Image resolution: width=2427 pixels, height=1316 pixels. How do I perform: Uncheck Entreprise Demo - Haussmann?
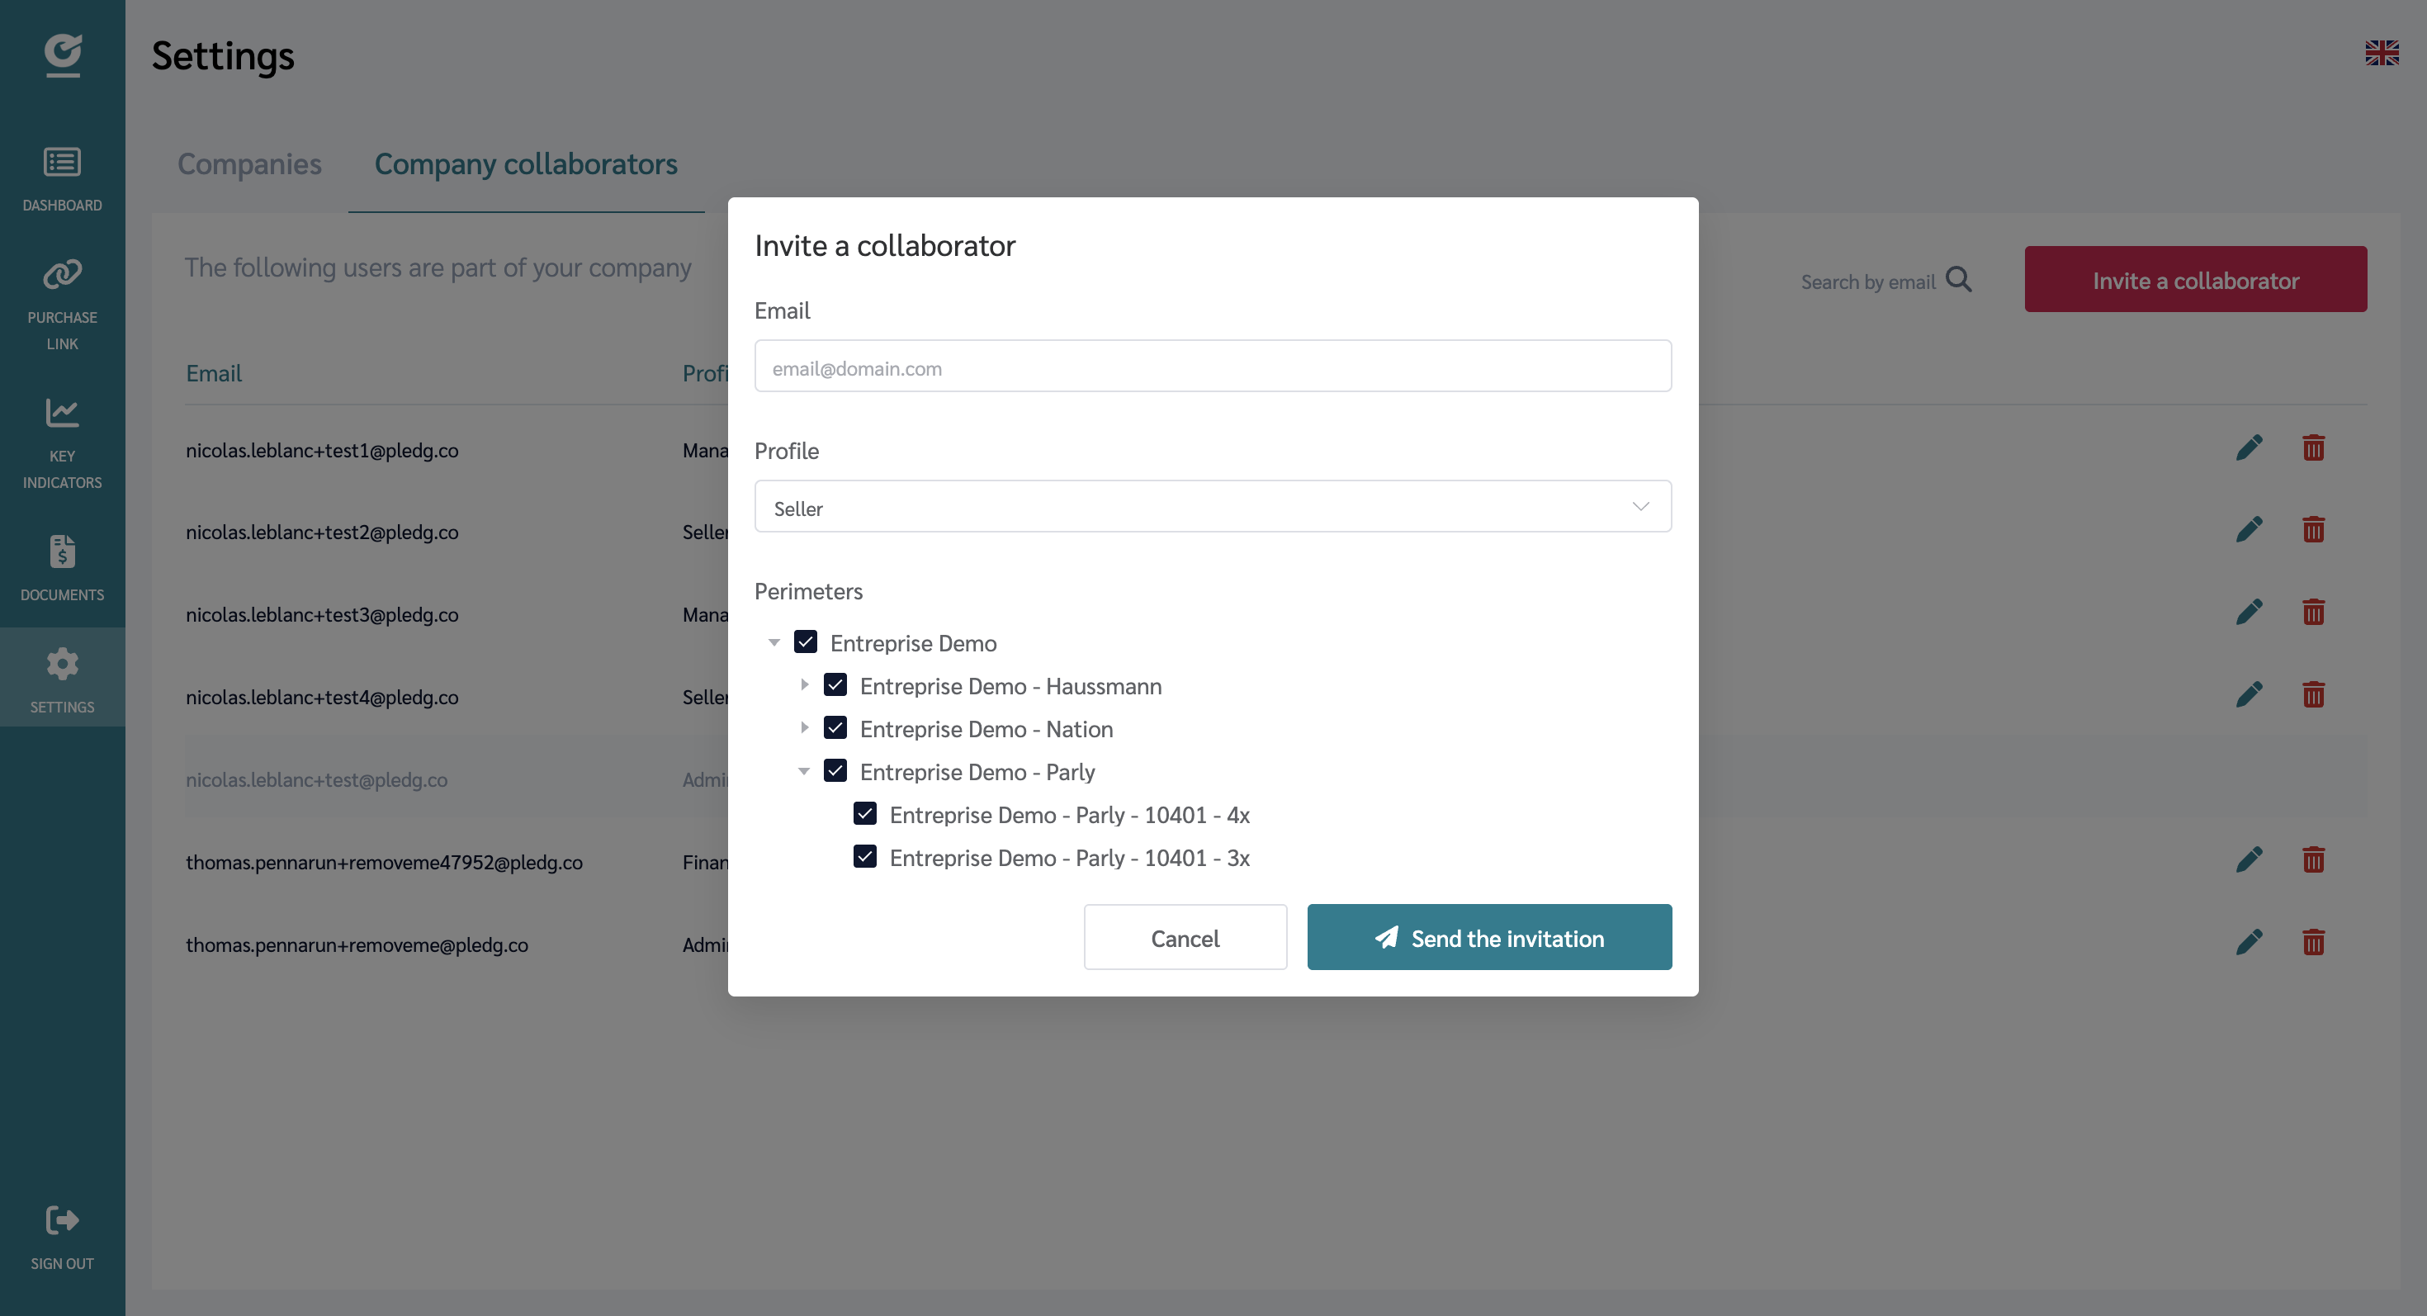(x=835, y=685)
